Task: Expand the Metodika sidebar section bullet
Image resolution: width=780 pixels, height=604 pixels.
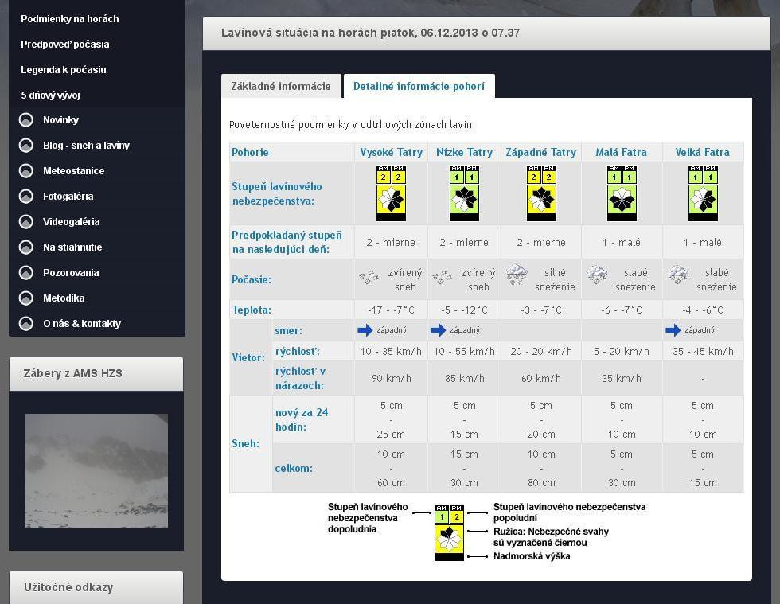Action: pyautogui.click(x=26, y=298)
